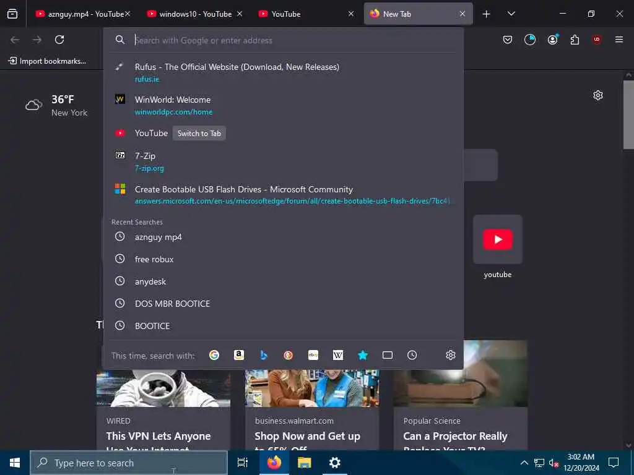Open the muted volume tray icon

[554, 463]
